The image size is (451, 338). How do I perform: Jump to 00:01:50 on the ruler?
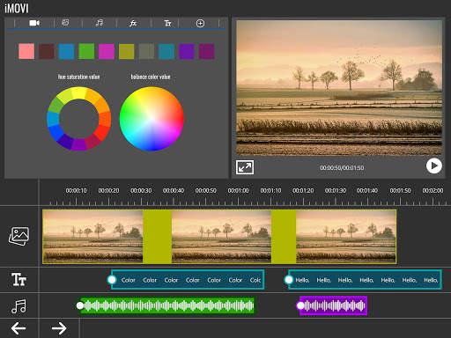[400, 191]
